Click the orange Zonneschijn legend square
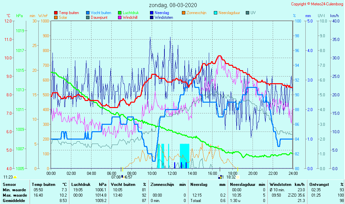The image size is (345, 204). click(x=184, y=13)
